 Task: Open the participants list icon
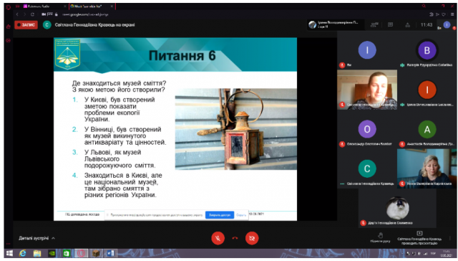pyautogui.click(x=374, y=25)
